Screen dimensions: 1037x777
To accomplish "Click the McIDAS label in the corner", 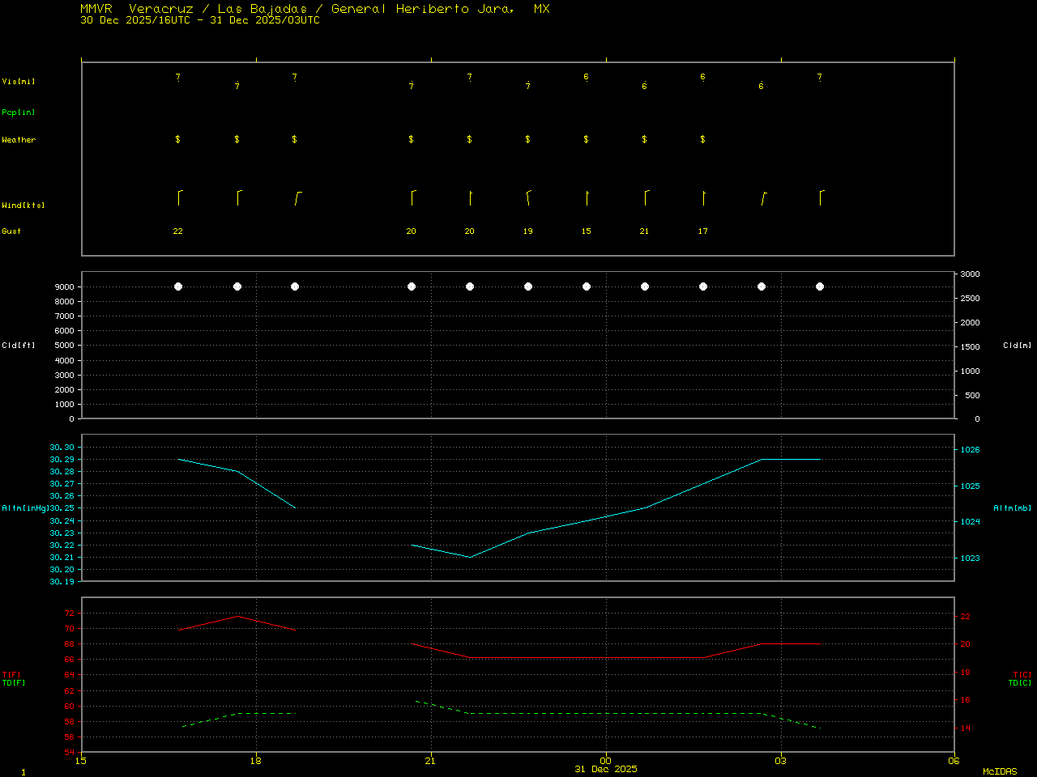I will 999,771.
